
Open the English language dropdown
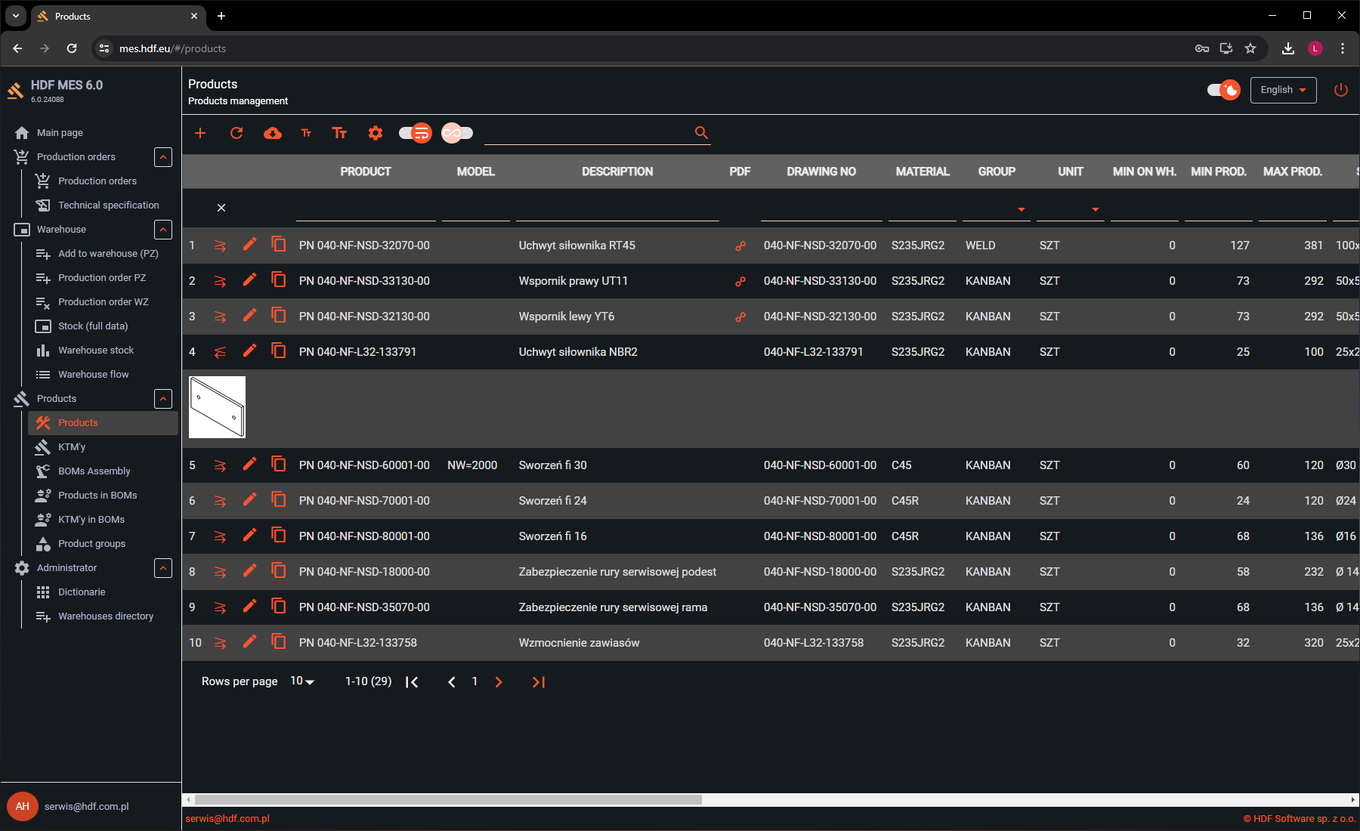point(1283,90)
